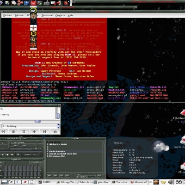This screenshot has width=185, height=185.
Task: Launch the XOP game from the drawer
Action: 33,11
